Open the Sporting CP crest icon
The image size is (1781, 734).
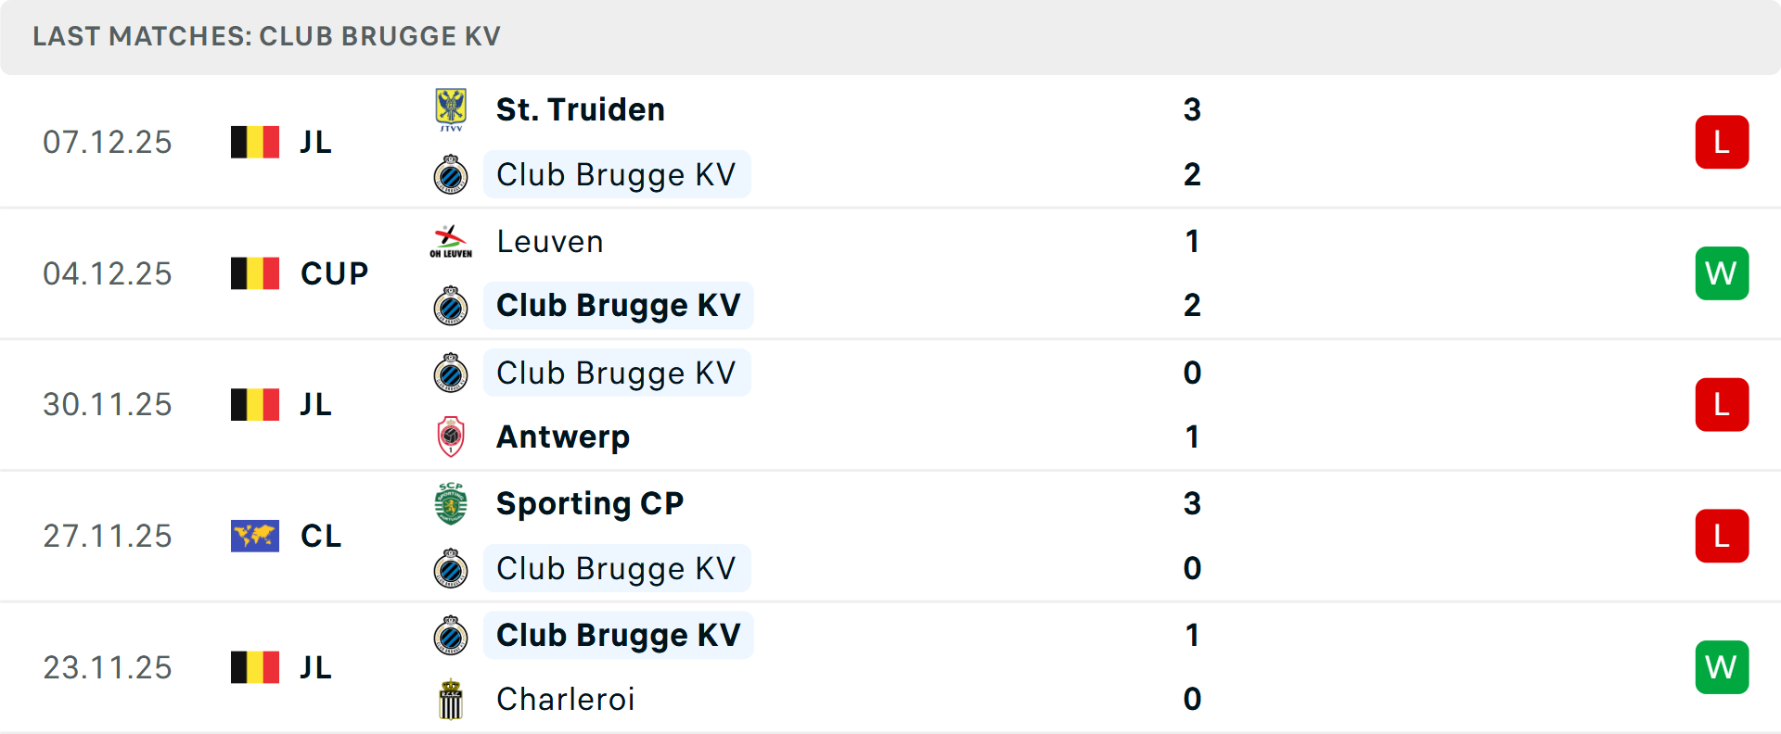(x=452, y=503)
